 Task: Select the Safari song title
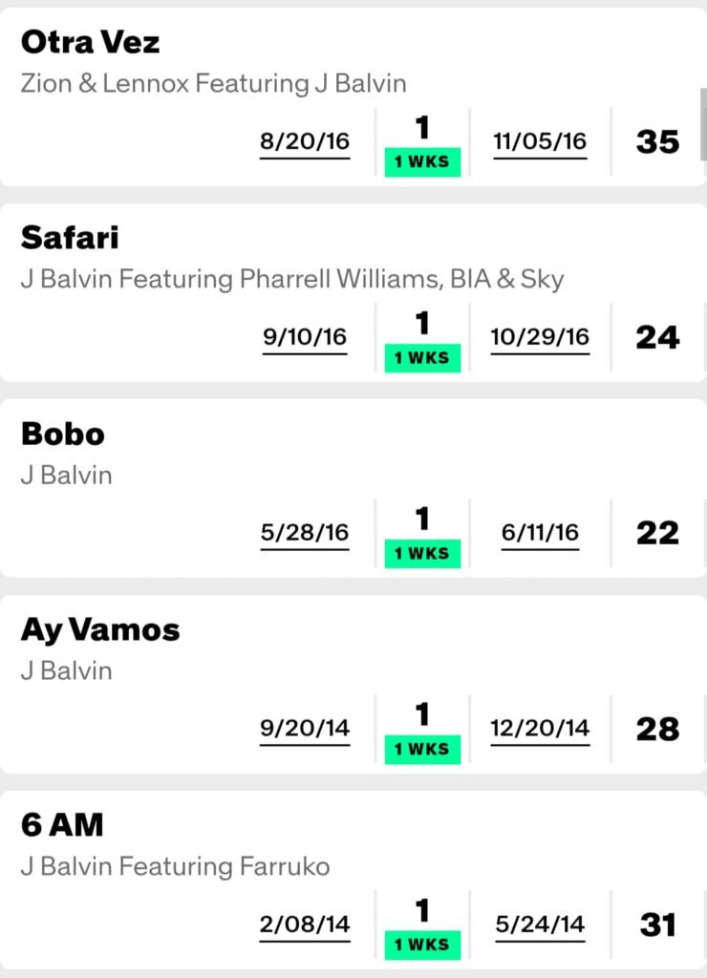70,238
